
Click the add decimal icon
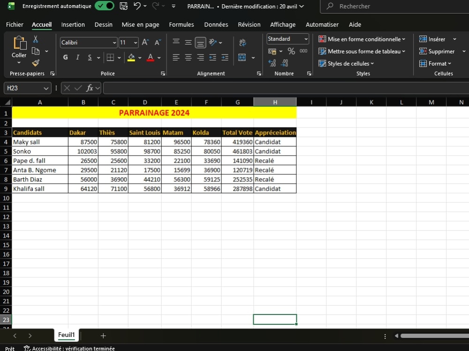272,63
